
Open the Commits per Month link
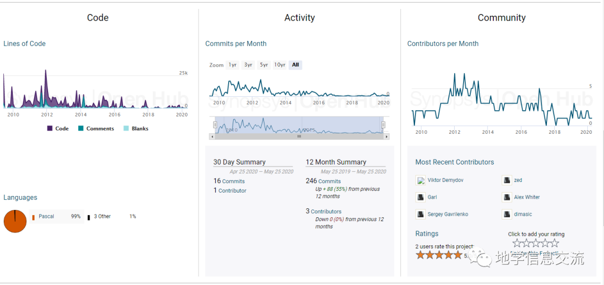click(236, 44)
